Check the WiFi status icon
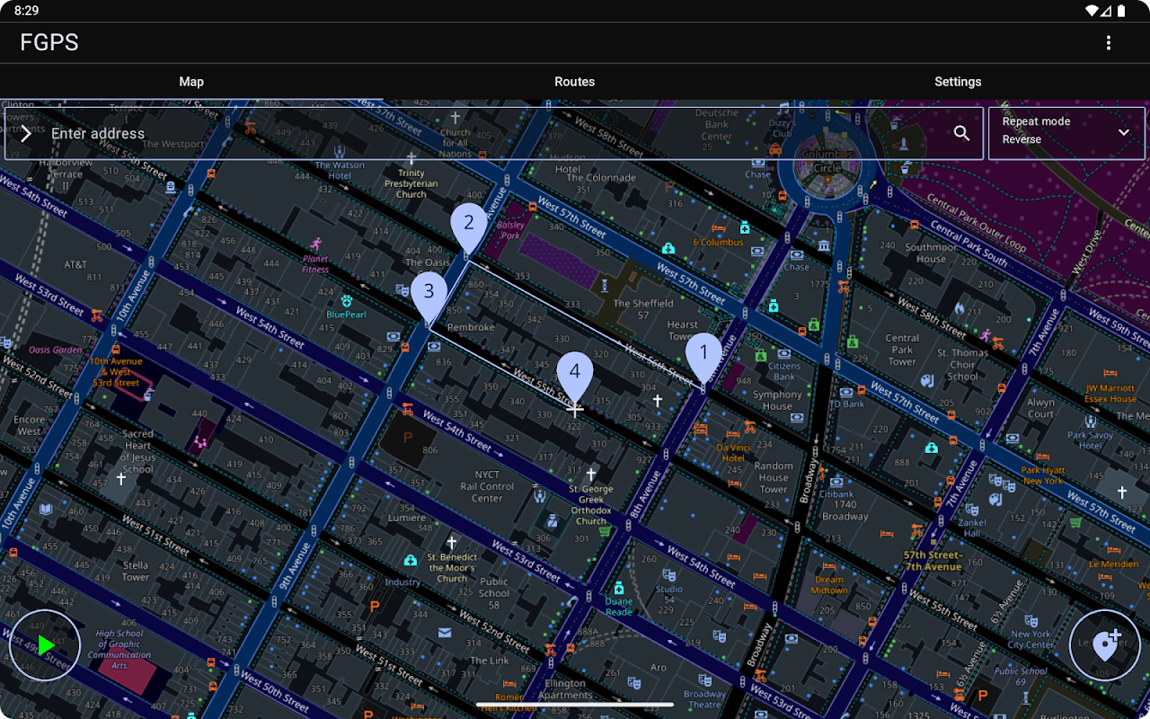 [1092, 11]
